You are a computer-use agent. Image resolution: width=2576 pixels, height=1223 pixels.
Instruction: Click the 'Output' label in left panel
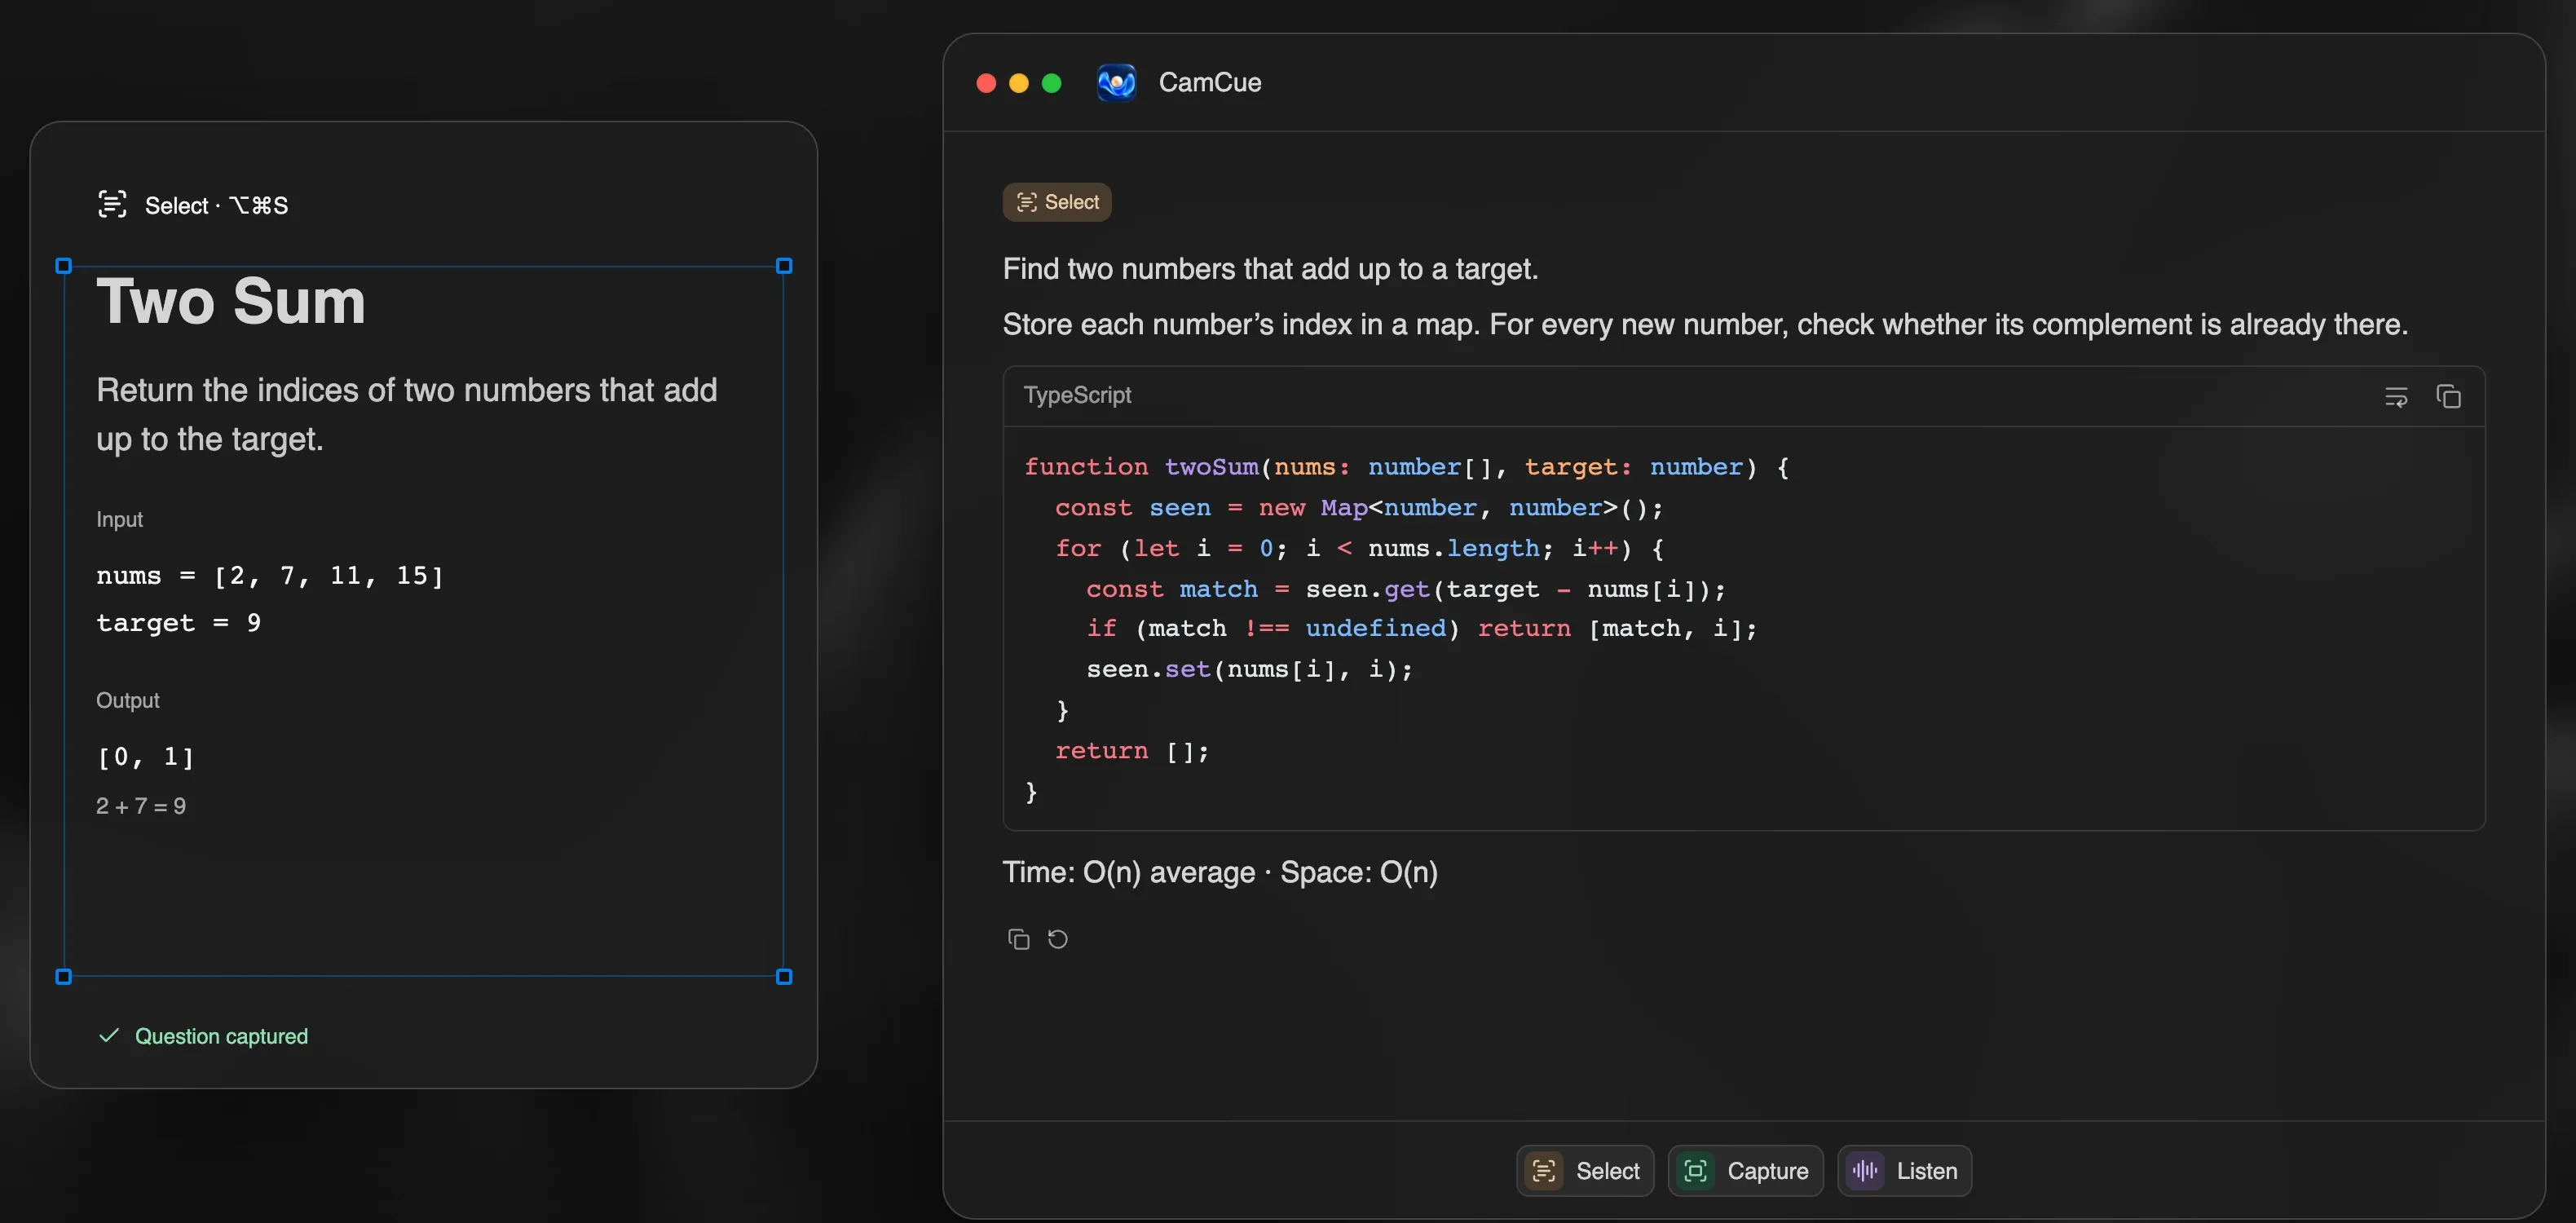click(127, 700)
